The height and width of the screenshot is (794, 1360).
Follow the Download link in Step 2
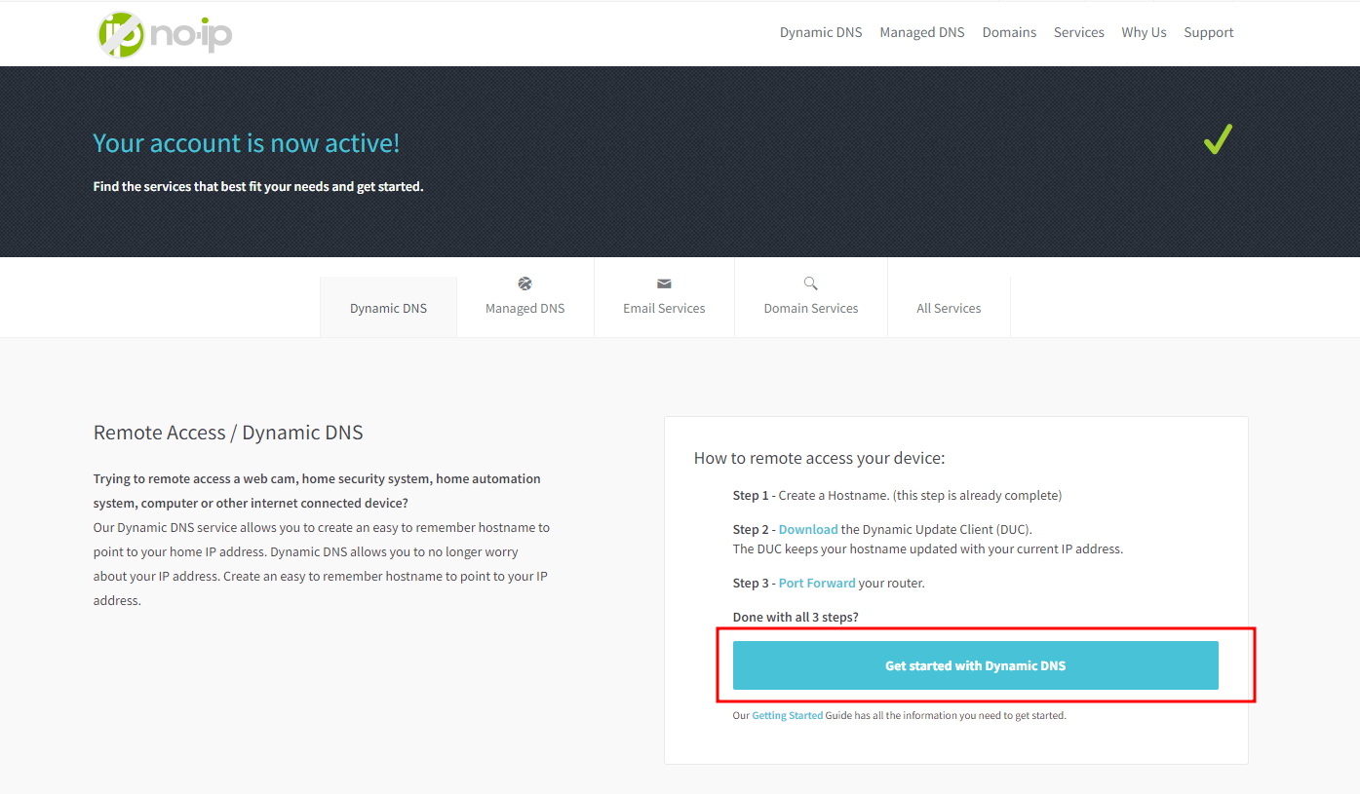click(808, 529)
